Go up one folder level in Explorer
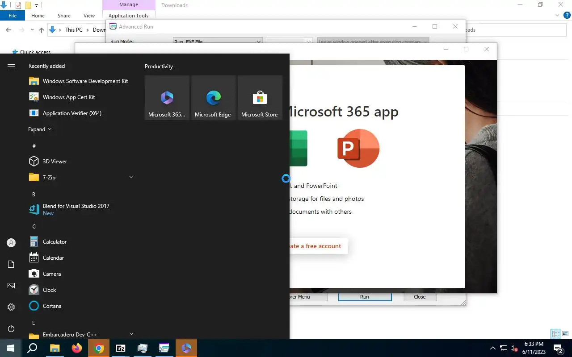The image size is (572, 357). pos(42,30)
